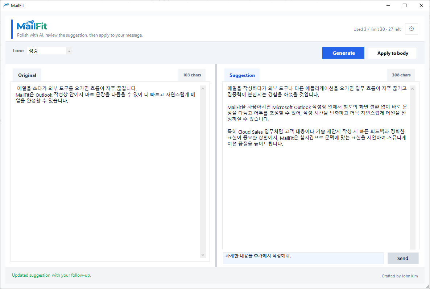Screen dimensions: 430x289
Task: Open settings via the gear icon
Action: click(411, 29)
